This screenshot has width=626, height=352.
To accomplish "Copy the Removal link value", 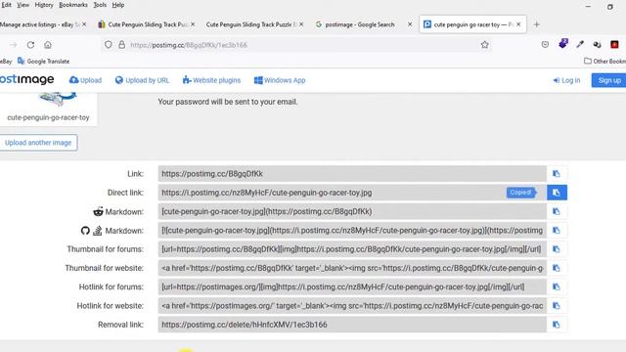I will point(557,325).
